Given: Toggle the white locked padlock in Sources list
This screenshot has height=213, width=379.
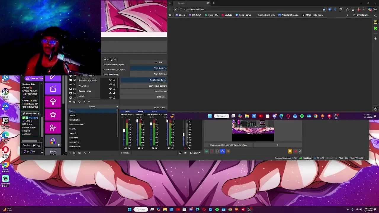Looking at the screenshot, I should coord(114,93).
